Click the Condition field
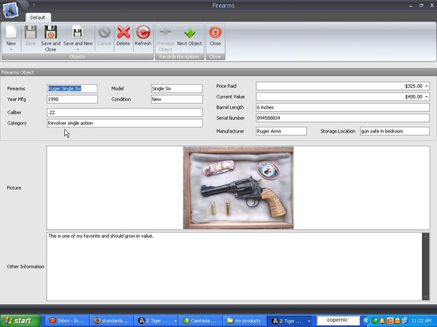 click(x=177, y=99)
